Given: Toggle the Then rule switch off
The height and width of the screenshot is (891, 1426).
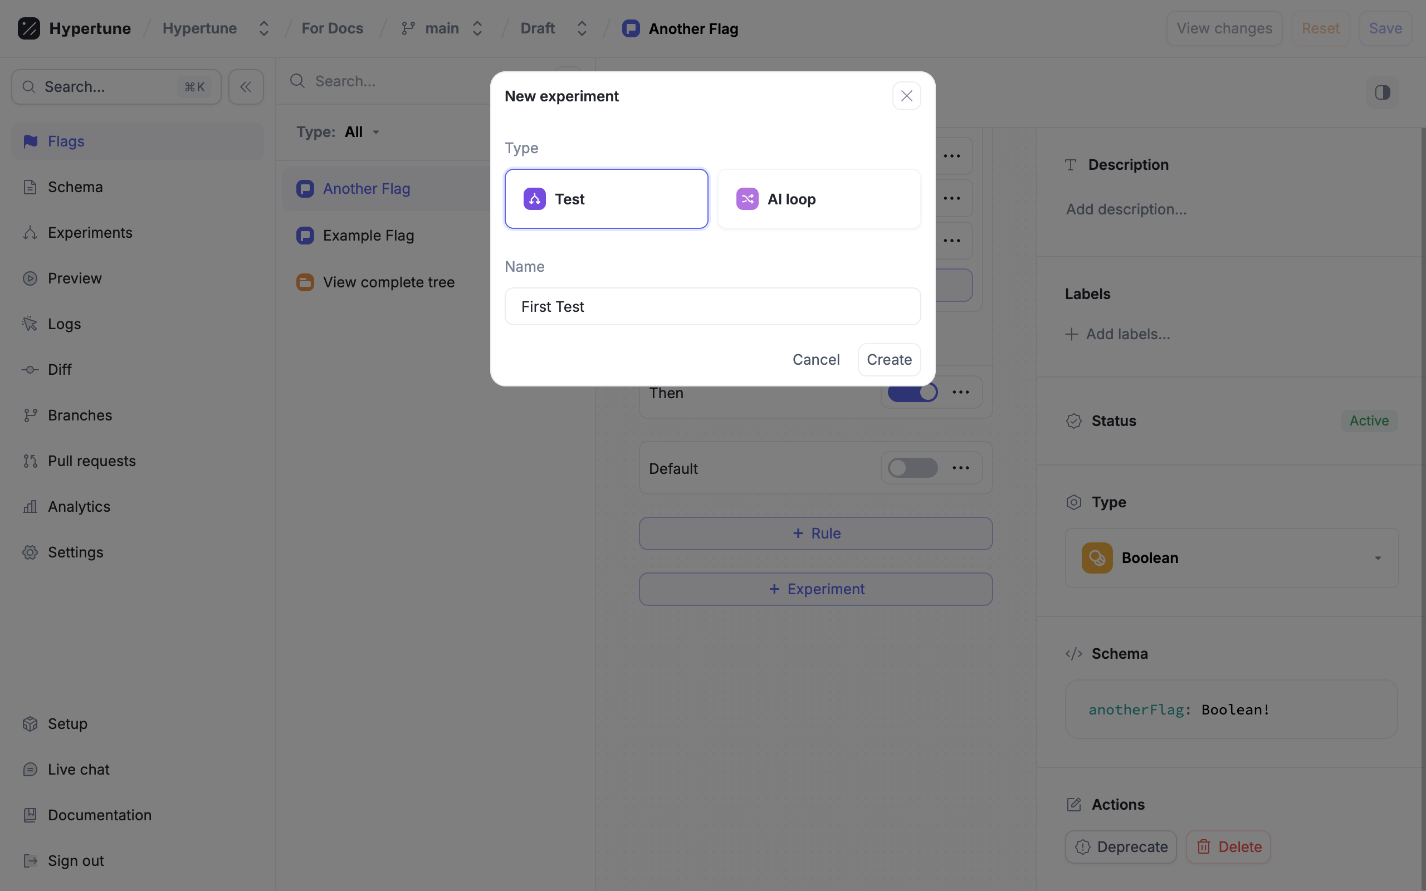Looking at the screenshot, I should pyautogui.click(x=912, y=393).
